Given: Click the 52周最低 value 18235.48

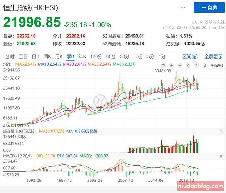Looking at the screenshot, I should click(x=135, y=44).
